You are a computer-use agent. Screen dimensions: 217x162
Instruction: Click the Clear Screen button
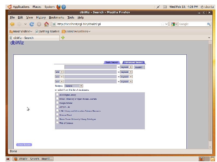[24, 145]
